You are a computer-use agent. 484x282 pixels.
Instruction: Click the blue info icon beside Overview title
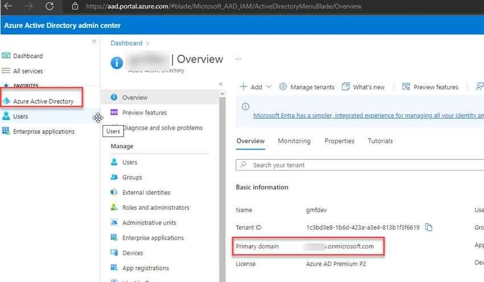(x=117, y=63)
